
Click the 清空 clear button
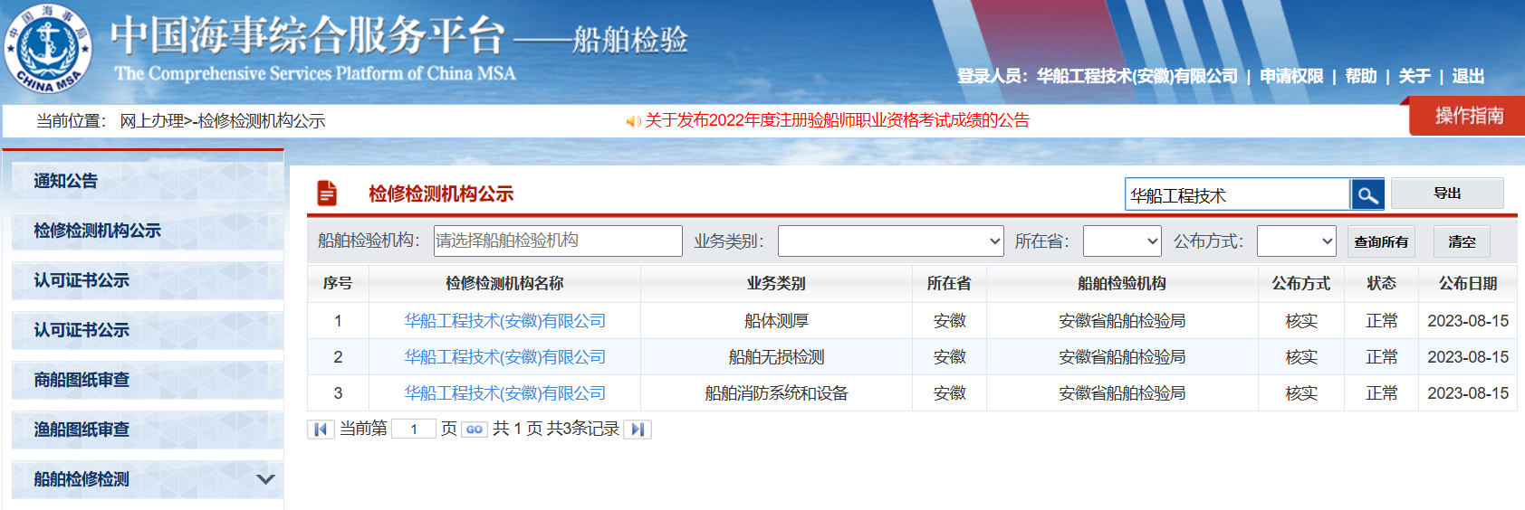(x=1462, y=241)
